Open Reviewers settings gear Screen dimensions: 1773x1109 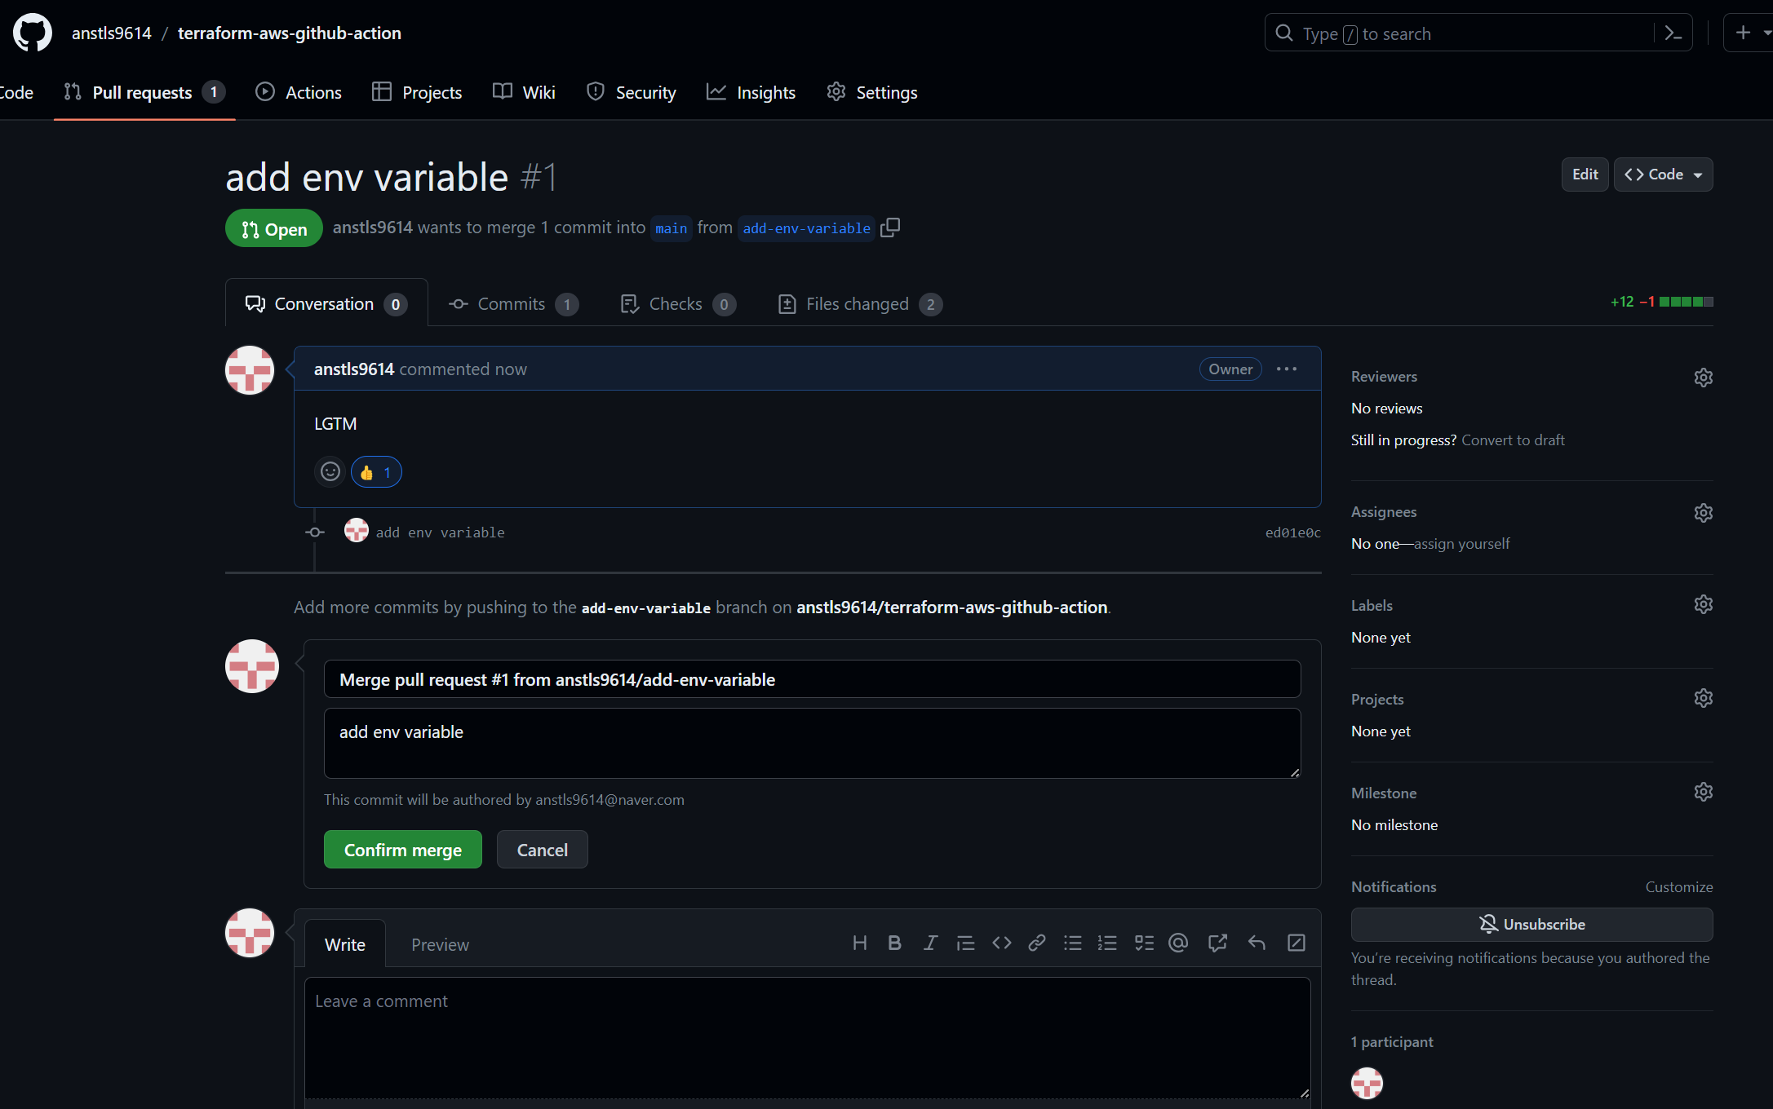pos(1703,378)
